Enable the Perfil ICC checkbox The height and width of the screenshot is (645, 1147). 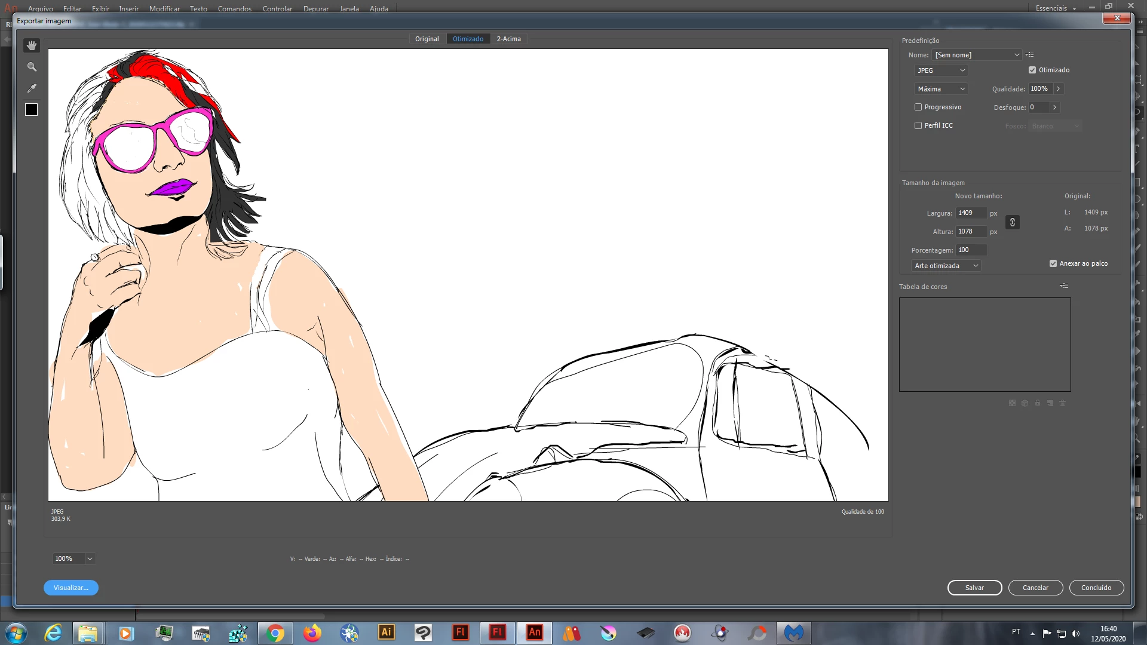[x=918, y=125]
